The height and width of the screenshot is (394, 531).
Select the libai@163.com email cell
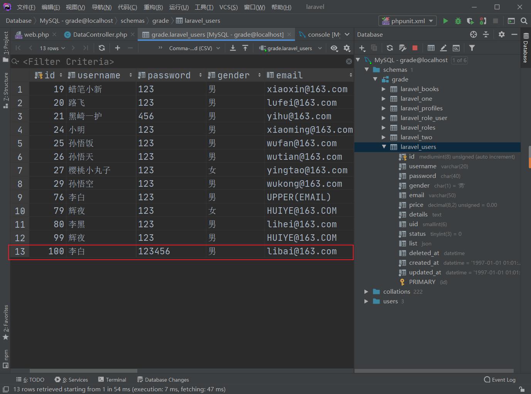click(x=309, y=251)
